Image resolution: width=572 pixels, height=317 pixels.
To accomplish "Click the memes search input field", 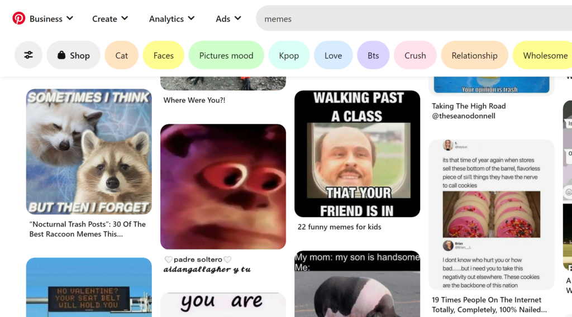I will pos(413,18).
